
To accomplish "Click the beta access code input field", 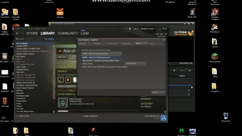I will pos(103,63).
